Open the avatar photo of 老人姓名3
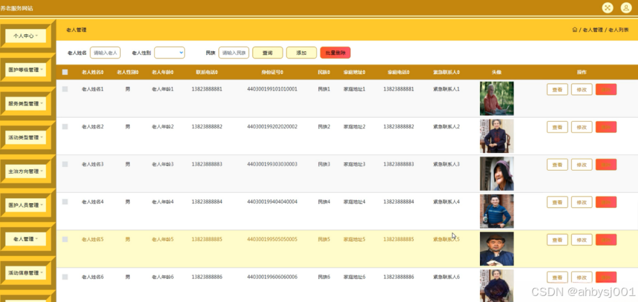Screen dimensions: 638x302 496,174
